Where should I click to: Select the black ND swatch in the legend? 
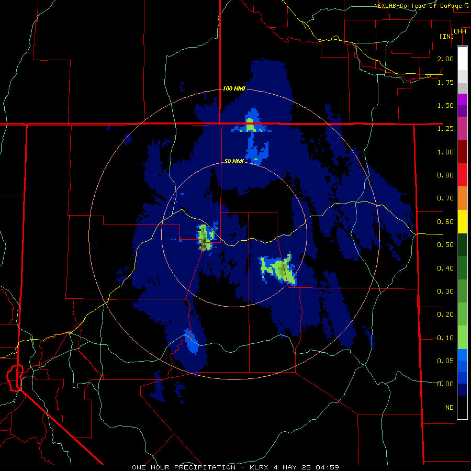tap(462, 407)
